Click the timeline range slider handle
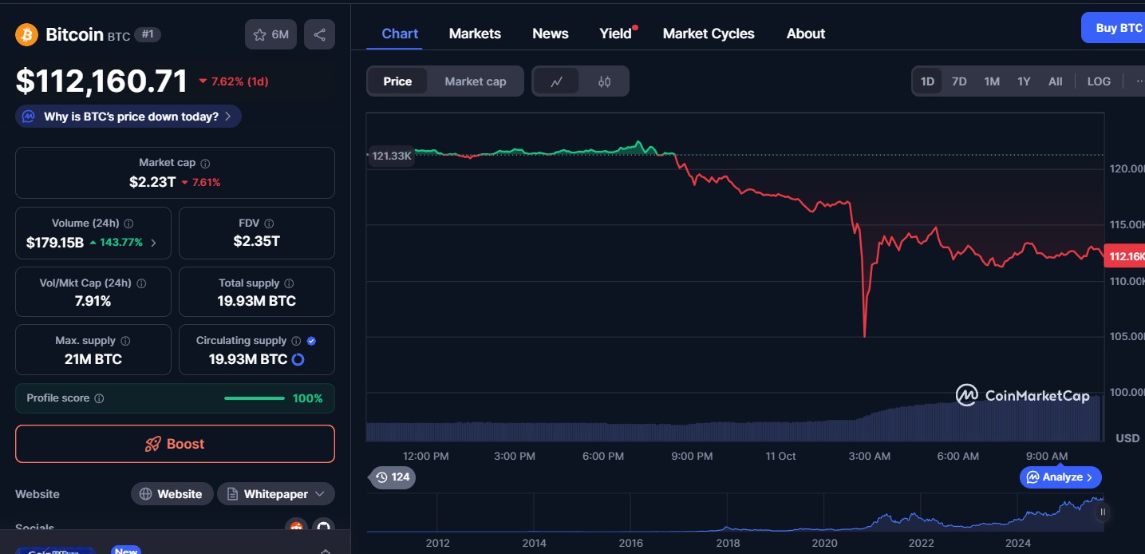 pos(1102,512)
